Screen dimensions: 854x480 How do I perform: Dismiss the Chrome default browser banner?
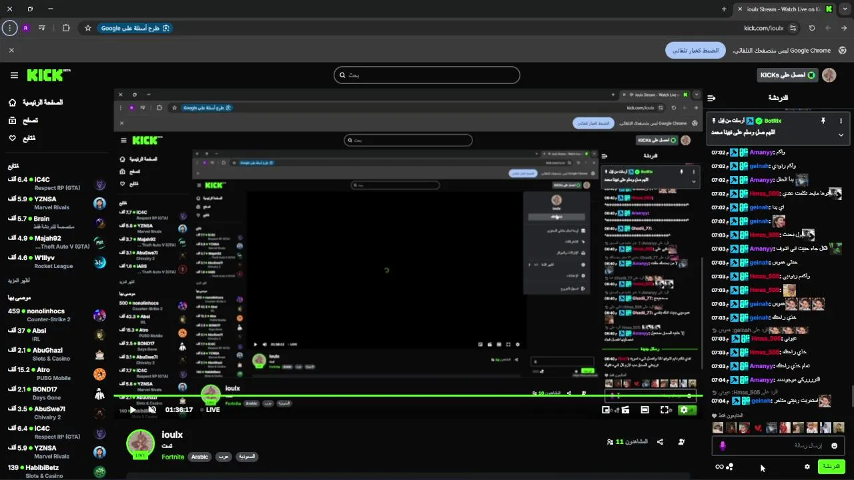[11, 50]
